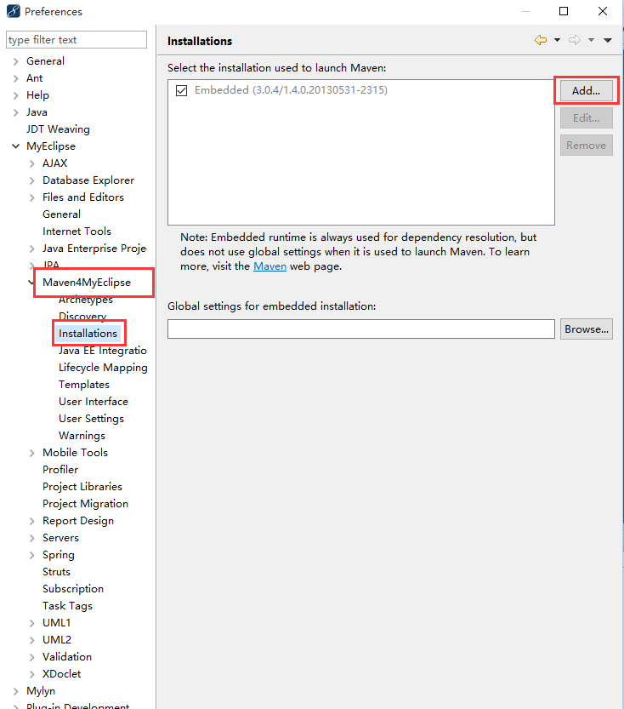Screen dimensions: 624x709
Task: Expand the Java tree node
Action: click(16, 112)
